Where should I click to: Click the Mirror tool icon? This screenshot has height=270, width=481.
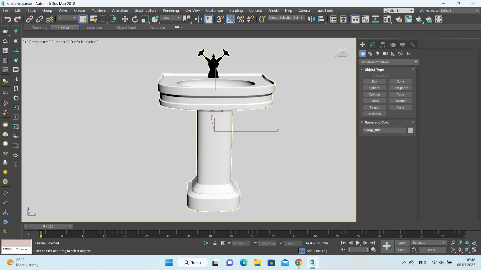pos(311,19)
